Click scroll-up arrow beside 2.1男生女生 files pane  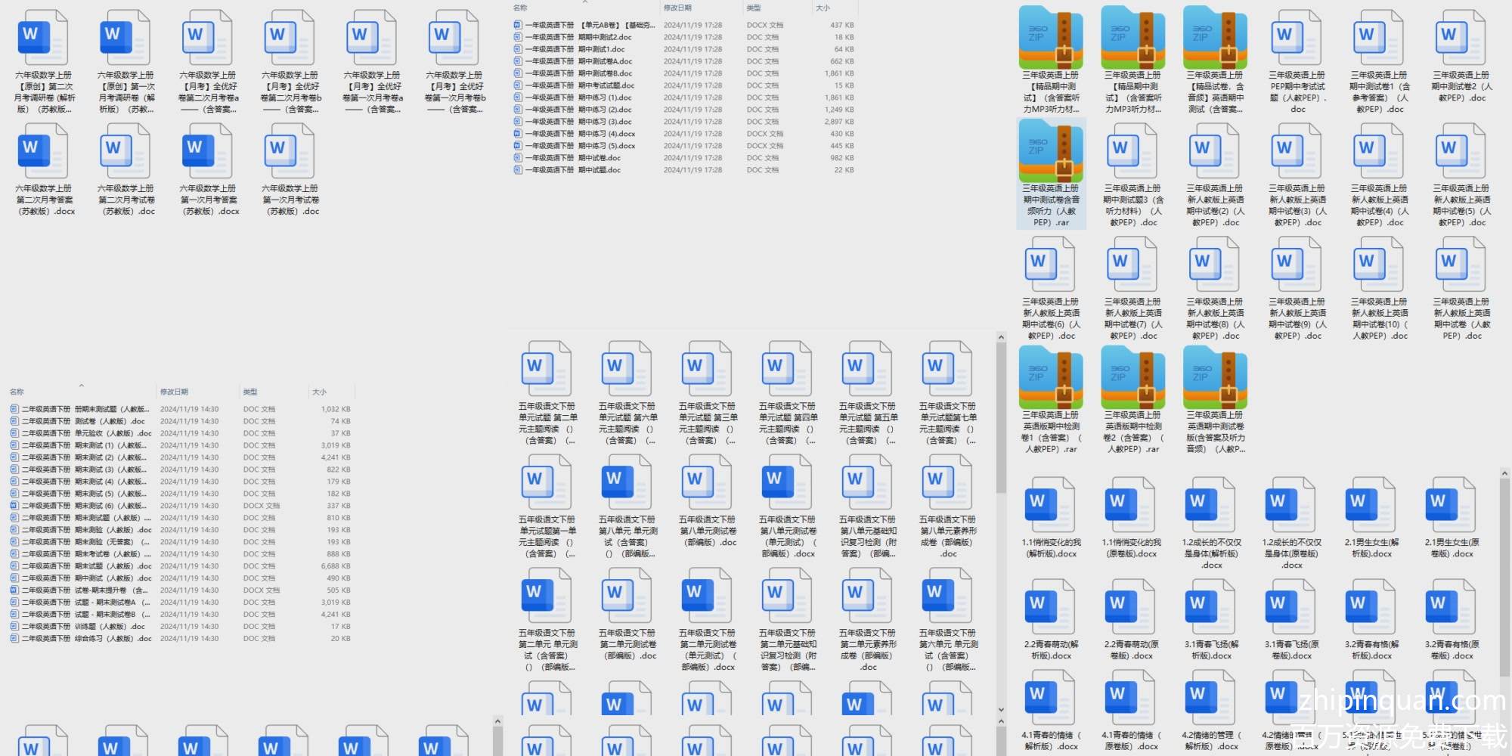click(1504, 473)
